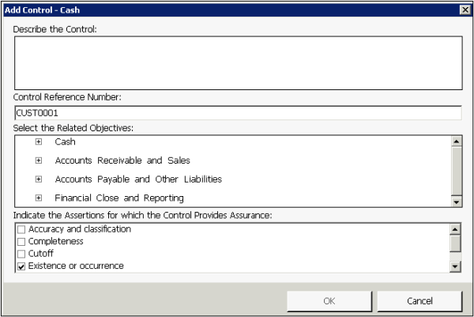The image size is (474, 317).
Task: Click the Cancel button
Action: (x=419, y=301)
